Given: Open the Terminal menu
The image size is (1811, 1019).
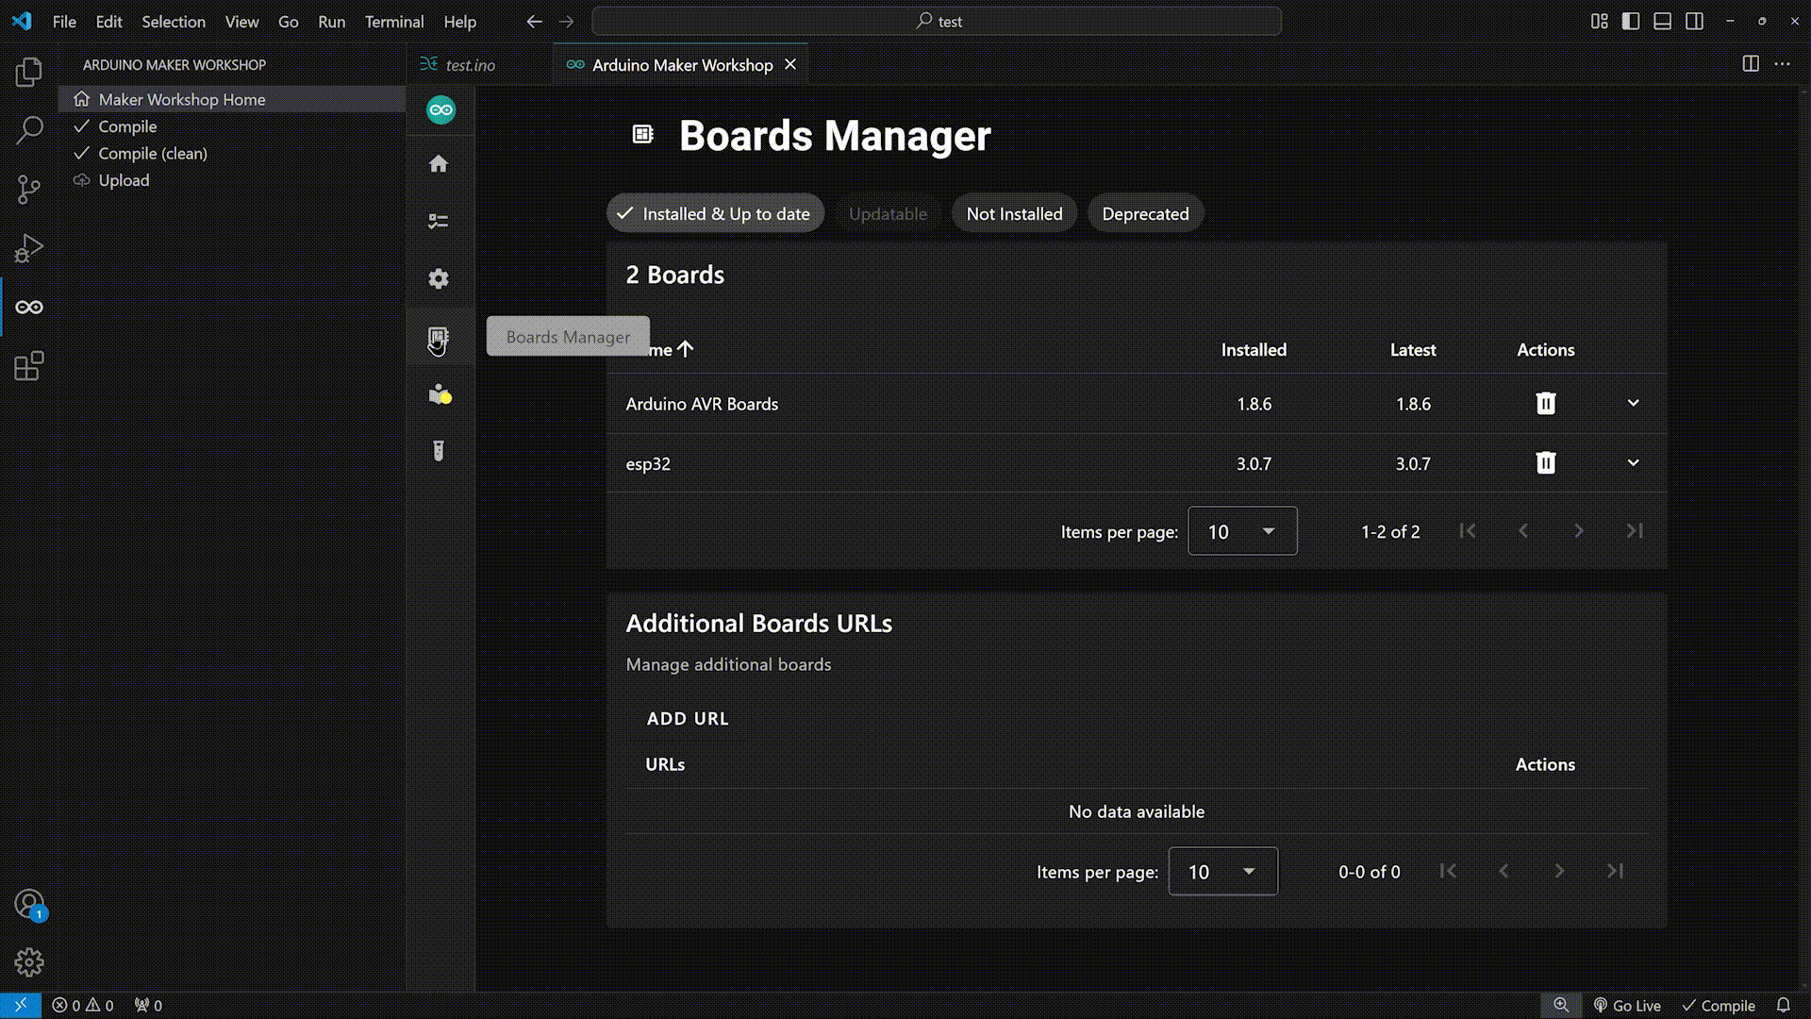Looking at the screenshot, I should pos(393,22).
